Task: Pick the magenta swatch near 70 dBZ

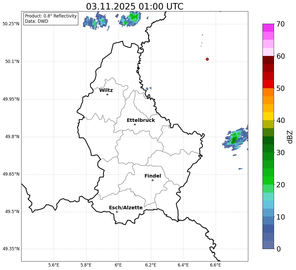Action: click(268, 28)
